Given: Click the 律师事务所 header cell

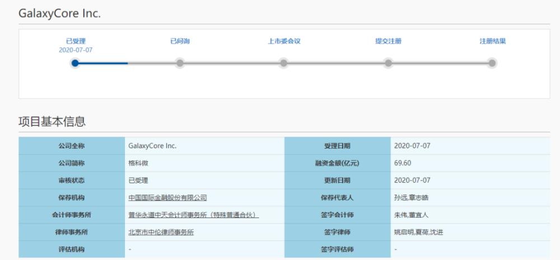Looking at the screenshot, I should 72,232.
